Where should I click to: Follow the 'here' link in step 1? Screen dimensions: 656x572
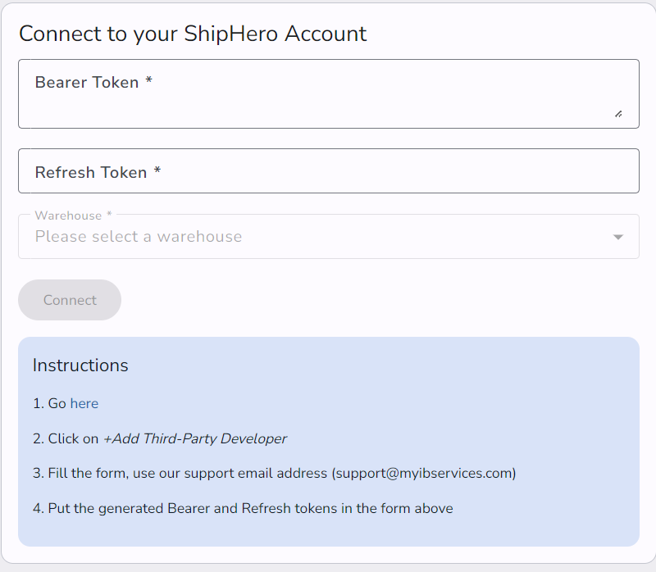click(x=84, y=403)
